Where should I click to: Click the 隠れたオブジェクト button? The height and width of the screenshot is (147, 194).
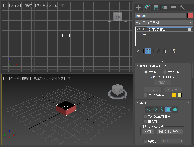click(170, 132)
